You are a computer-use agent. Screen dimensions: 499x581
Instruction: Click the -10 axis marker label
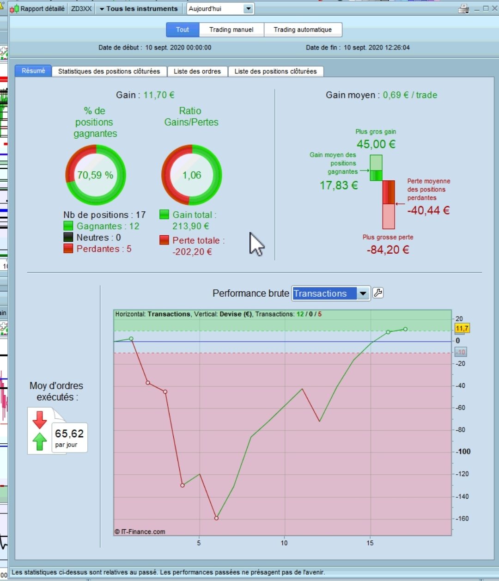coord(461,352)
